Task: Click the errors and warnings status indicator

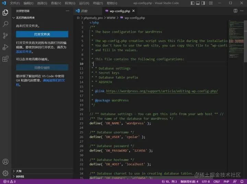Action: (x=10, y=182)
